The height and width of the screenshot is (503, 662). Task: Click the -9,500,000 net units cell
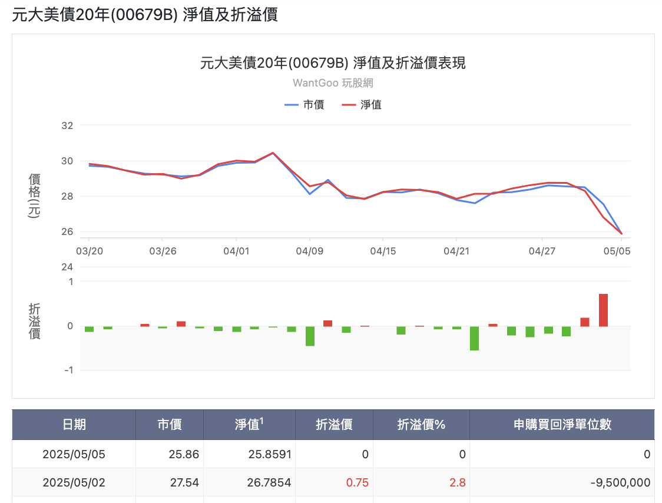pos(620,482)
